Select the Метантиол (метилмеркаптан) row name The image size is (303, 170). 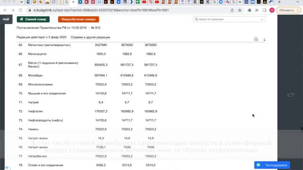point(49,45)
